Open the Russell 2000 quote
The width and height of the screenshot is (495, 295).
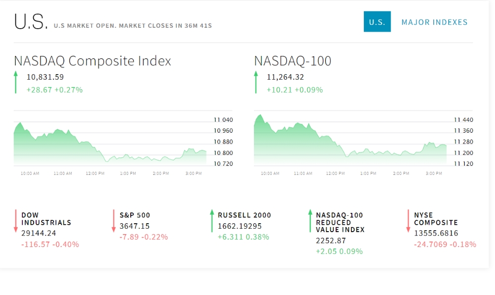coord(245,215)
